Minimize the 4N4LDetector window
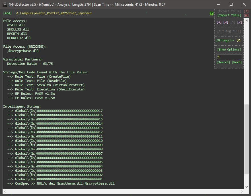 click(218, 4)
